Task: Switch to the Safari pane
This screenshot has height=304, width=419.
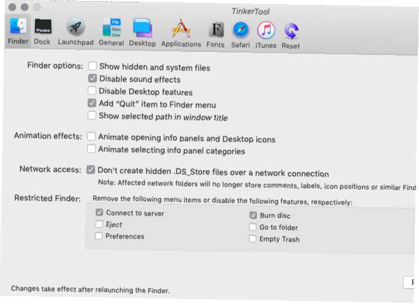Action: click(241, 35)
